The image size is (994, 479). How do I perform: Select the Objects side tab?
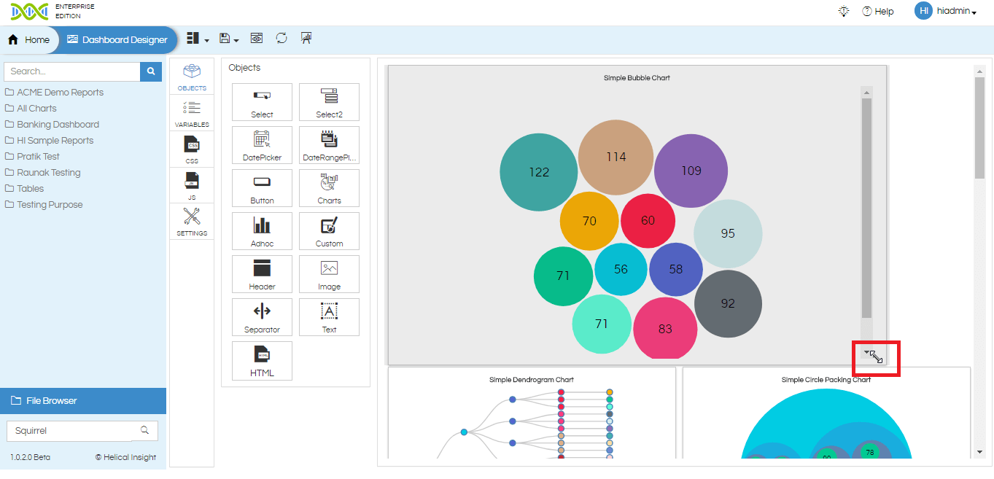pyautogui.click(x=192, y=77)
